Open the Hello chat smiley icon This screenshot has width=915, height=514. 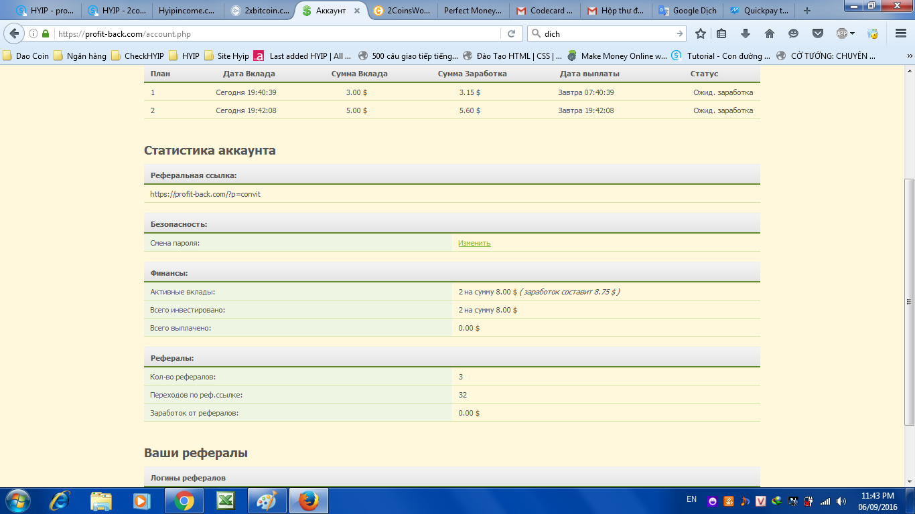tap(794, 33)
